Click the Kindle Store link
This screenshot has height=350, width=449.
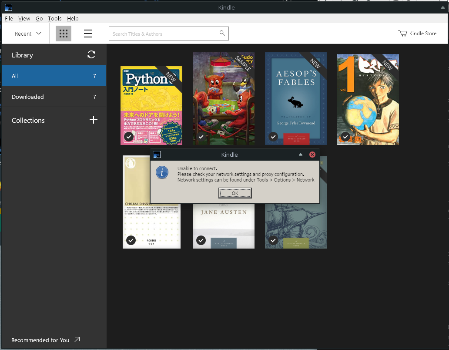417,33
